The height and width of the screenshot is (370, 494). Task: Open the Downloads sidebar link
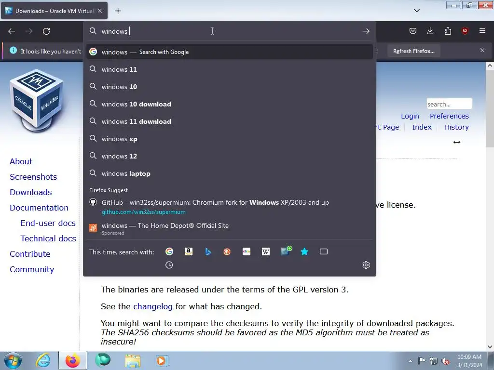tap(30, 192)
